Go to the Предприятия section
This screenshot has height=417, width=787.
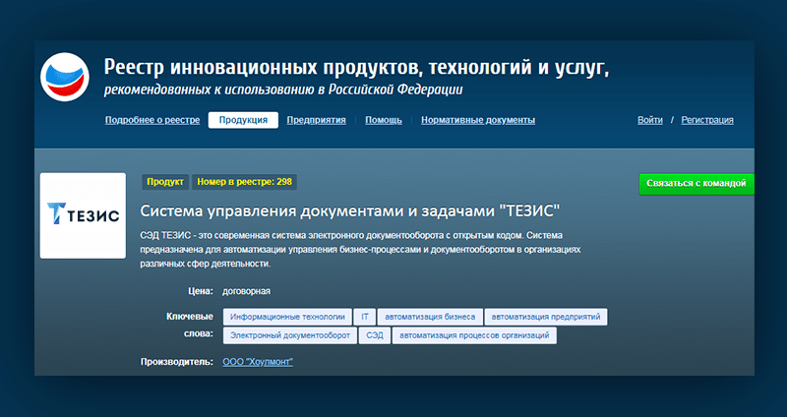point(316,120)
